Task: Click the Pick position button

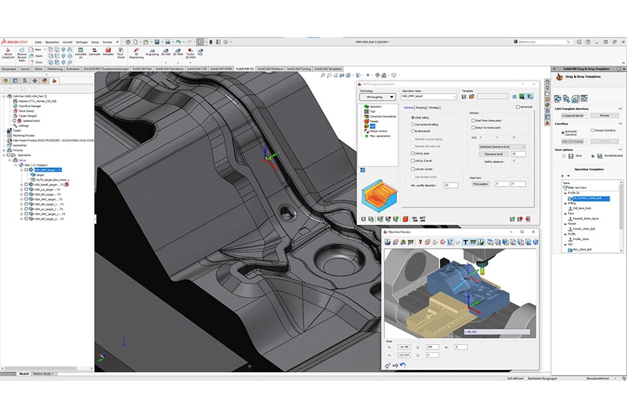Action: coord(480,184)
